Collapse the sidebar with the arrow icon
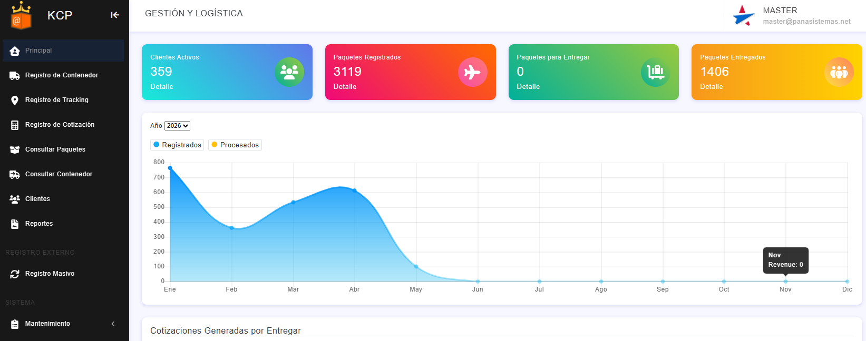Screen dimensions: 866x341 tap(115, 15)
